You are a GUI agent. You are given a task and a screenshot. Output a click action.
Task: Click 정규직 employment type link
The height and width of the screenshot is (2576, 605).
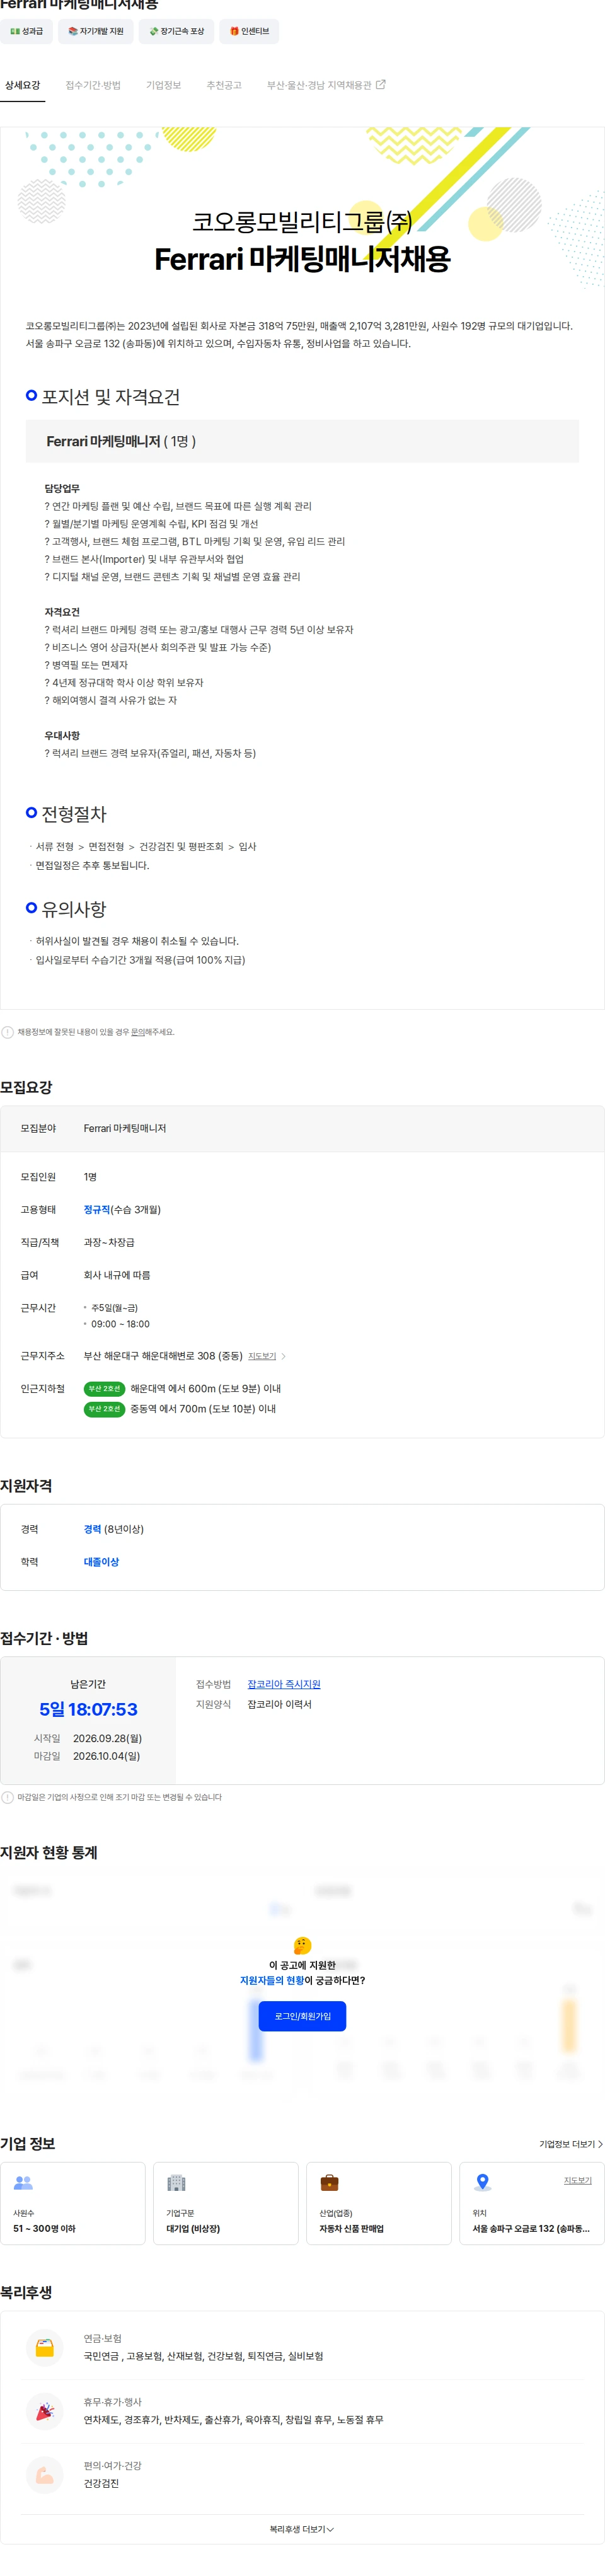[x=97, y=1210]
